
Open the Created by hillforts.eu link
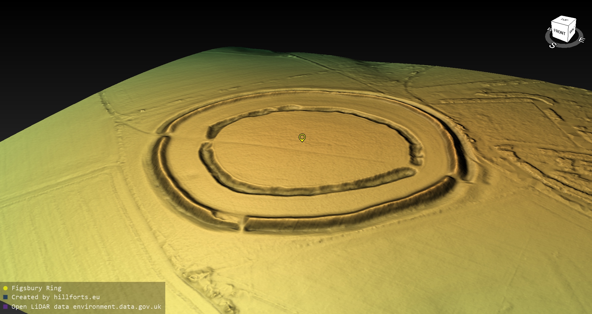tap(55, 297)
